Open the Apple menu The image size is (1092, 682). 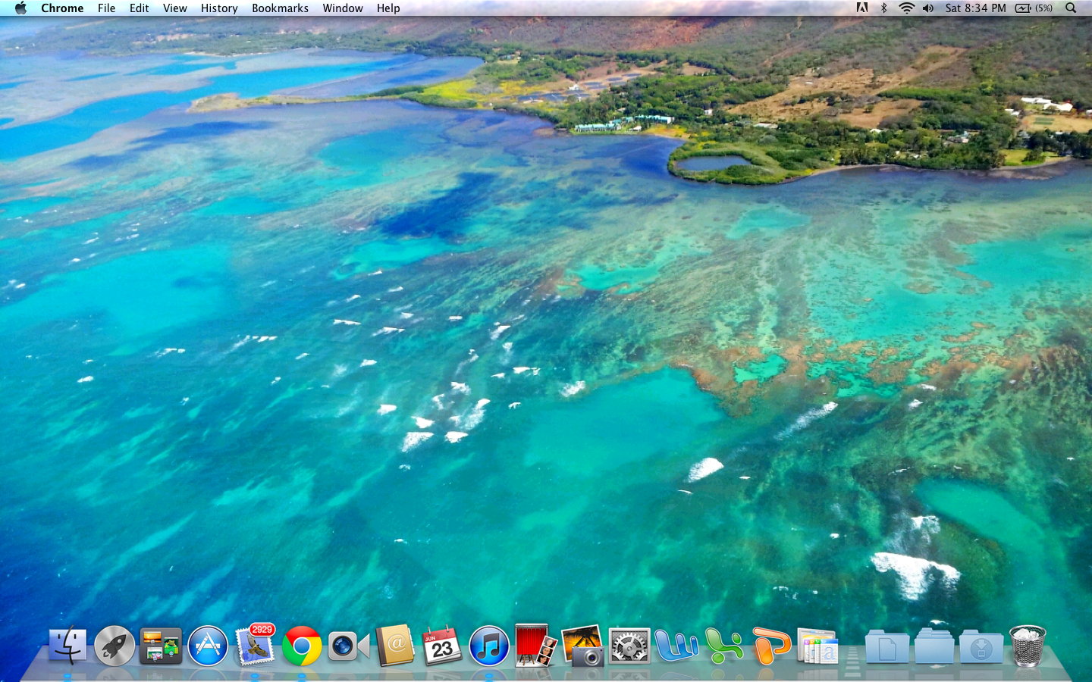tap(20, 8)
